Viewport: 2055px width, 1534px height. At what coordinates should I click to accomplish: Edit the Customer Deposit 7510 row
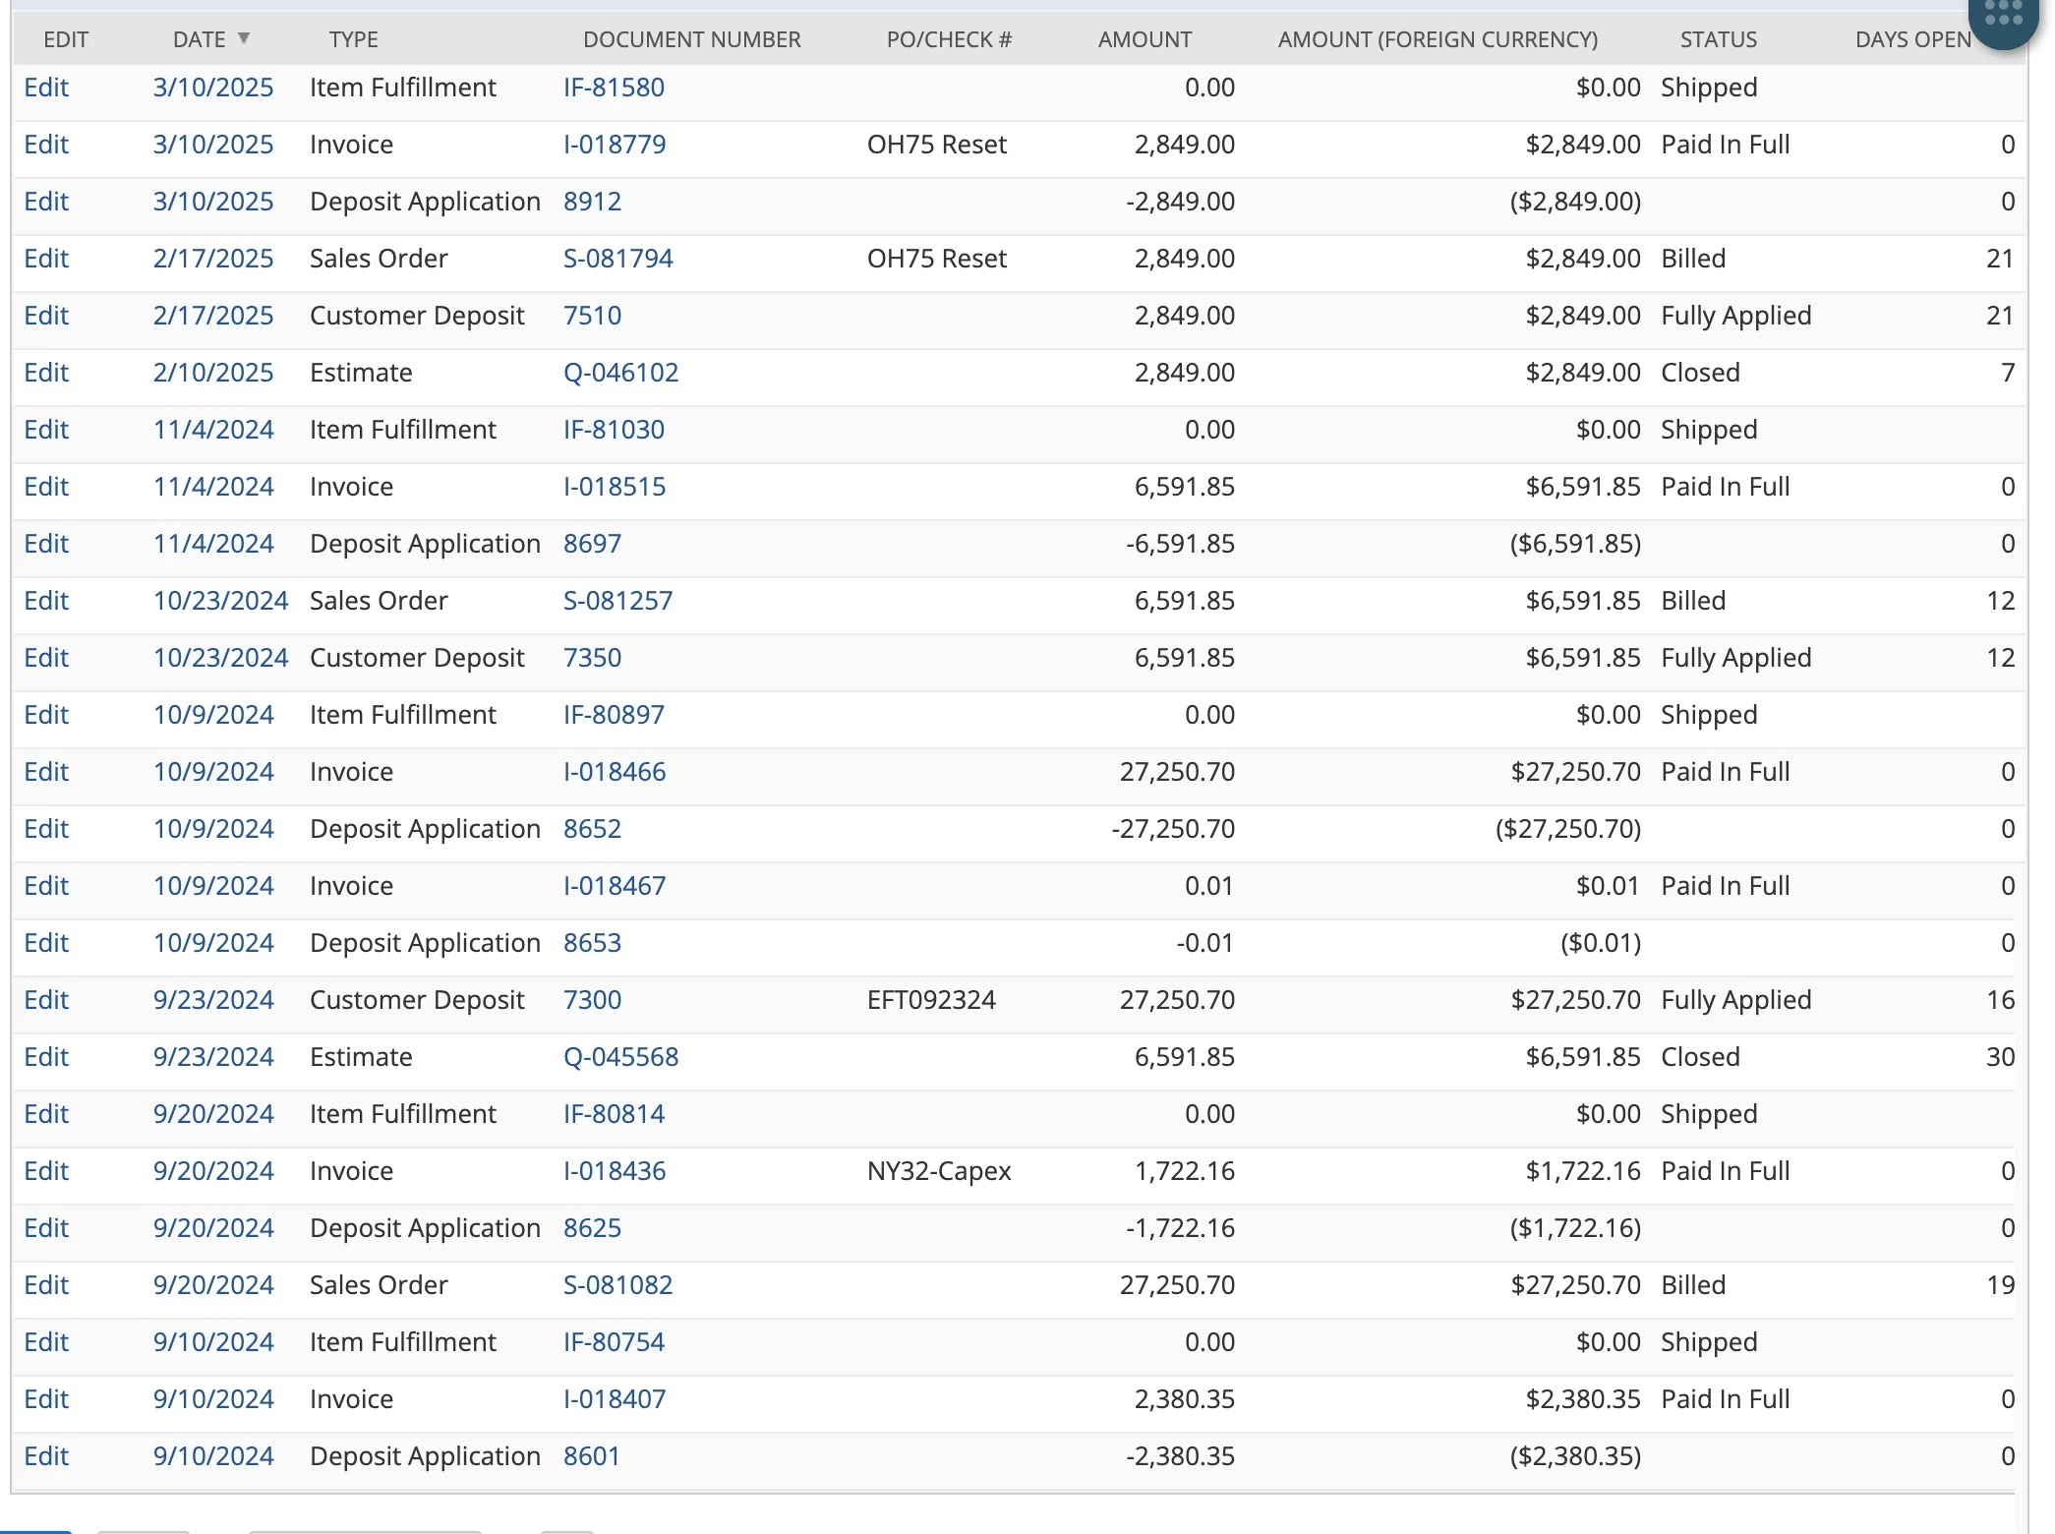pos(46,316)
